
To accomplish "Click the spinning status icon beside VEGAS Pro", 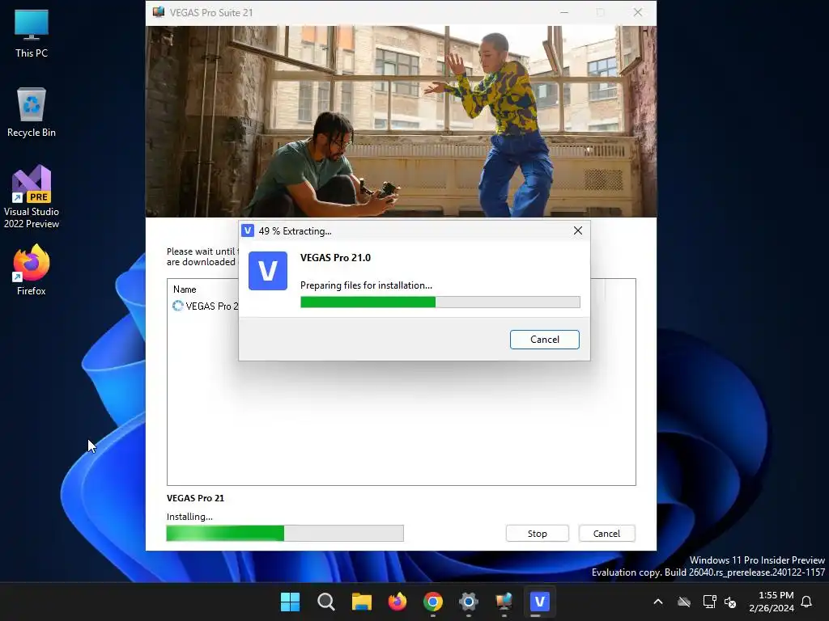I will click(177, 306).
